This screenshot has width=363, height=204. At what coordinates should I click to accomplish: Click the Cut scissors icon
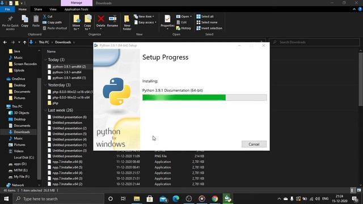[45, 16]
